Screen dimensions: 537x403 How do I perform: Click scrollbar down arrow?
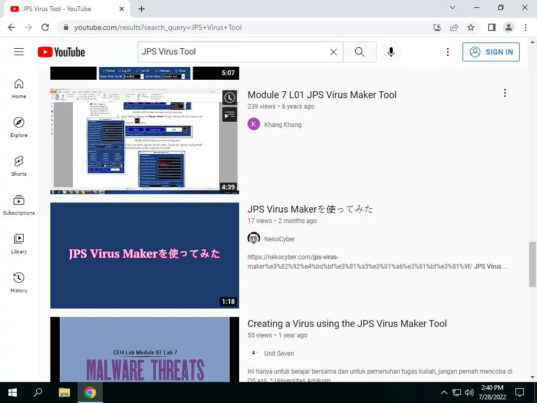point(532,377)
